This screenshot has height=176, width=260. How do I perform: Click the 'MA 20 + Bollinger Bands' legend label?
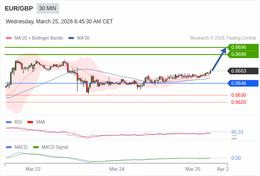pyautogui.click(x=39, y=38)
